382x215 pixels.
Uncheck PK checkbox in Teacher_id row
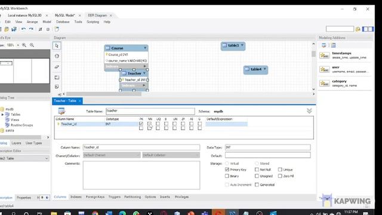pos(141,124)
